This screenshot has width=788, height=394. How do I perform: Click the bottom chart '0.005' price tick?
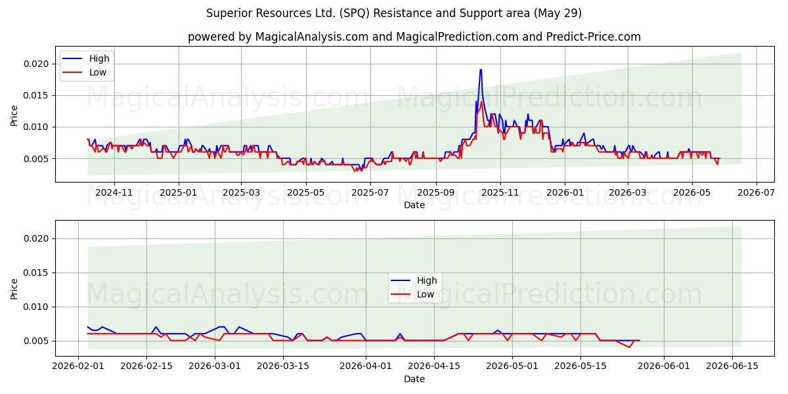(x=37, y=341)
